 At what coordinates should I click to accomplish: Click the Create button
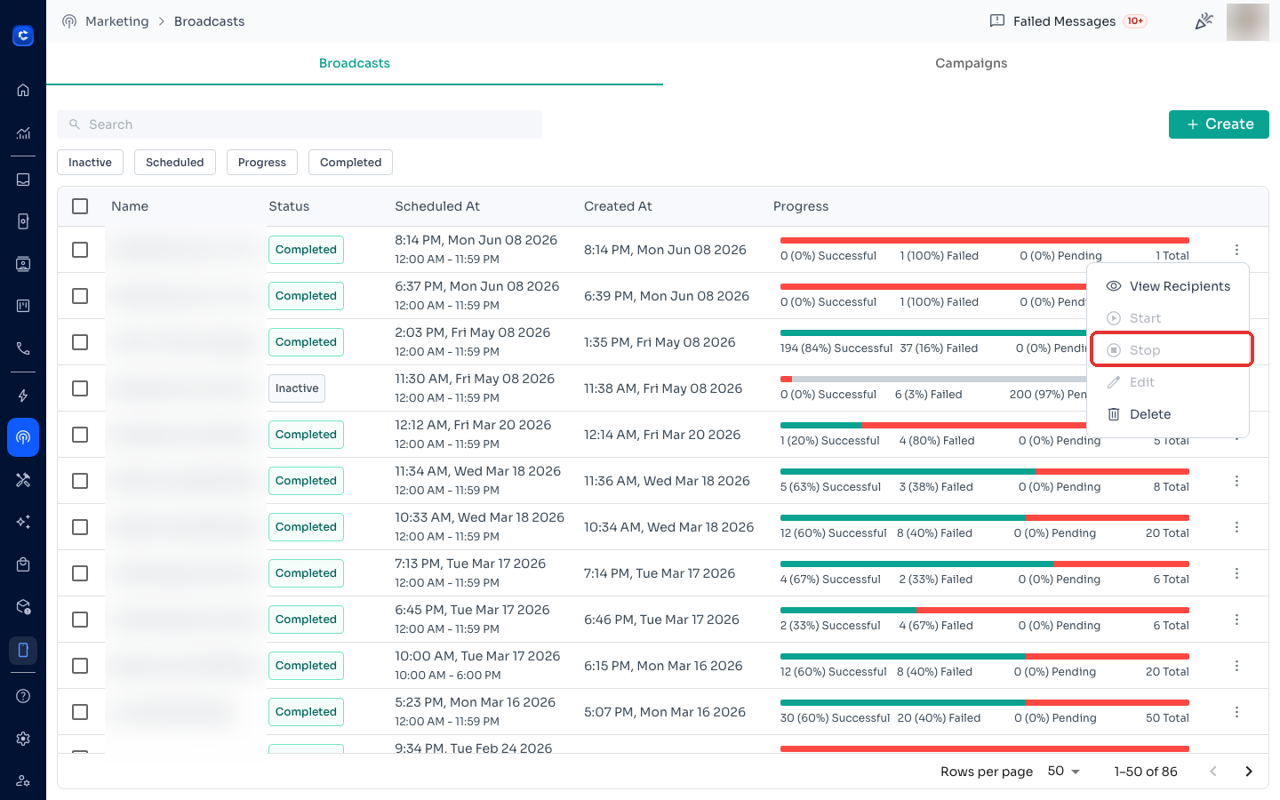pyautogui.click(x=1219, y=124)
